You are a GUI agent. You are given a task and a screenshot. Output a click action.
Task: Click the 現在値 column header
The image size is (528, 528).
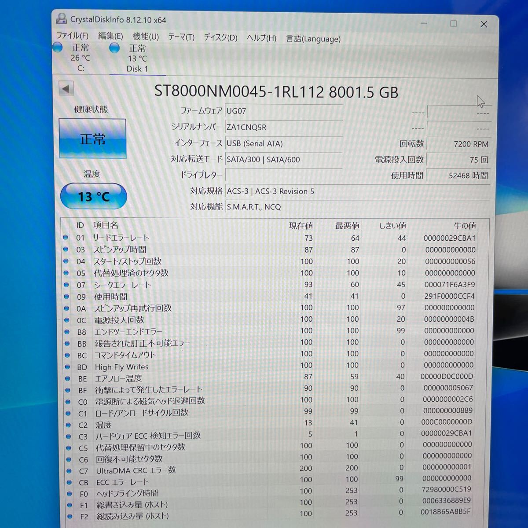301,226
